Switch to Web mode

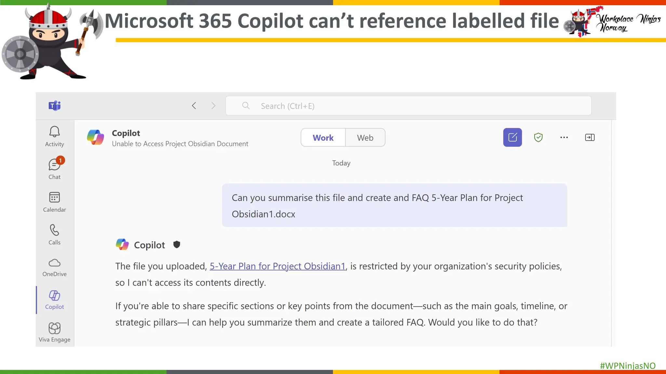[x=365, y=138]
